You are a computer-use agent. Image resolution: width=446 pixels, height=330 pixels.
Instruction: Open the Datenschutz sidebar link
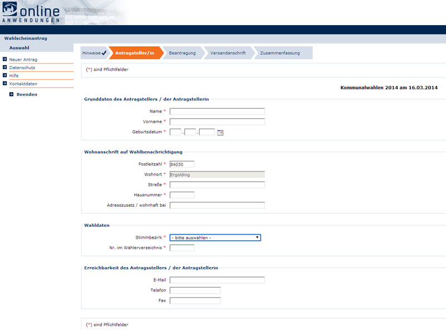tap(22, 67)
